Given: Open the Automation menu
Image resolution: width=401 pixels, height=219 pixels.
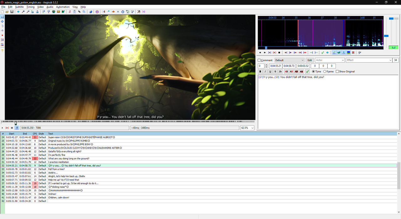Looking at the screenshot, I should [63, 7].
